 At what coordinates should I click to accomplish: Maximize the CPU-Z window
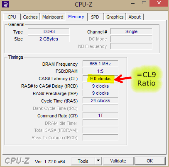click(x=144, y=3)
